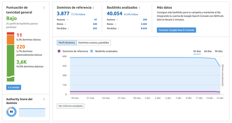Click red toxic segment of toxicity bar

[x=11, y=34]
